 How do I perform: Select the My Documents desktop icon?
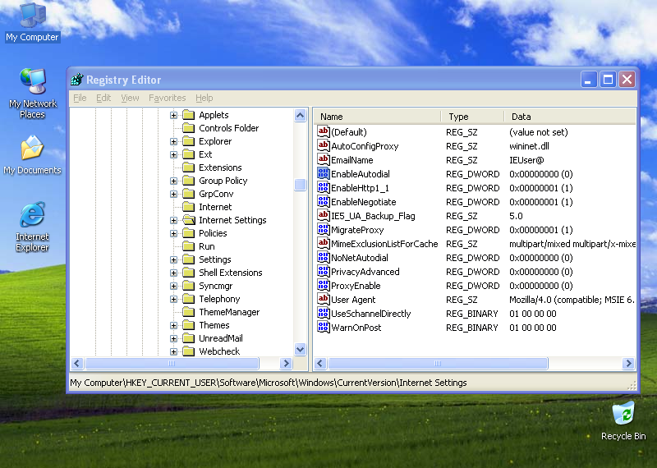coord(32,155)
